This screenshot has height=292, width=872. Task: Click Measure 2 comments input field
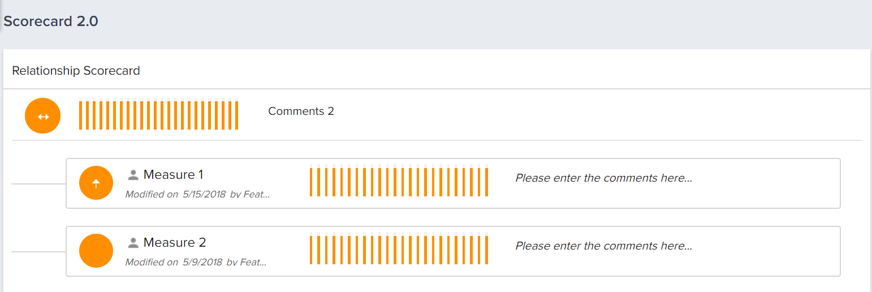673,246
